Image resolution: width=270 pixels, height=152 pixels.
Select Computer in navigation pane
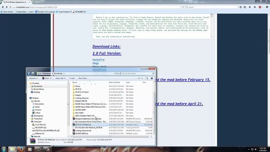38,122
